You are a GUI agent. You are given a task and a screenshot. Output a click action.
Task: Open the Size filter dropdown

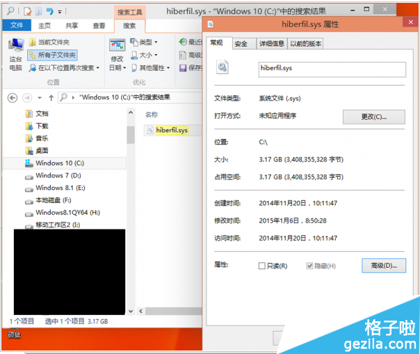[144, 55]
